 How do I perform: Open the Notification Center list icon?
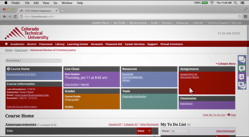tap(242, 3)
